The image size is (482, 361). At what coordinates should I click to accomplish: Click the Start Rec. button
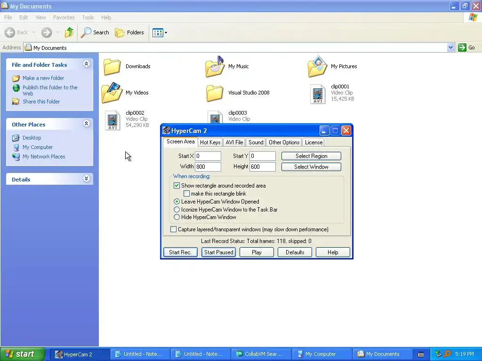click(180, 252)
